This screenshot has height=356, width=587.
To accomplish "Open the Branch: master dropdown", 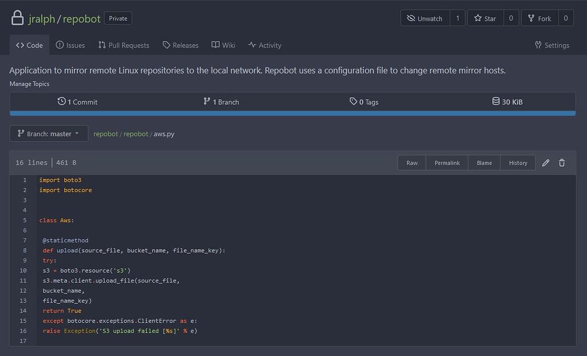I will point(49,133).
